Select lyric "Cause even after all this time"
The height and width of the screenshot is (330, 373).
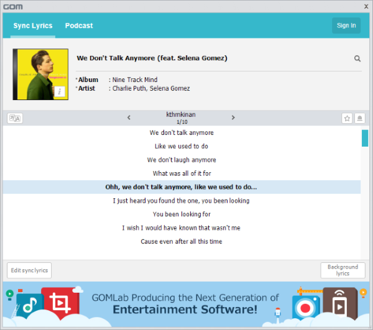click(182, 241)
